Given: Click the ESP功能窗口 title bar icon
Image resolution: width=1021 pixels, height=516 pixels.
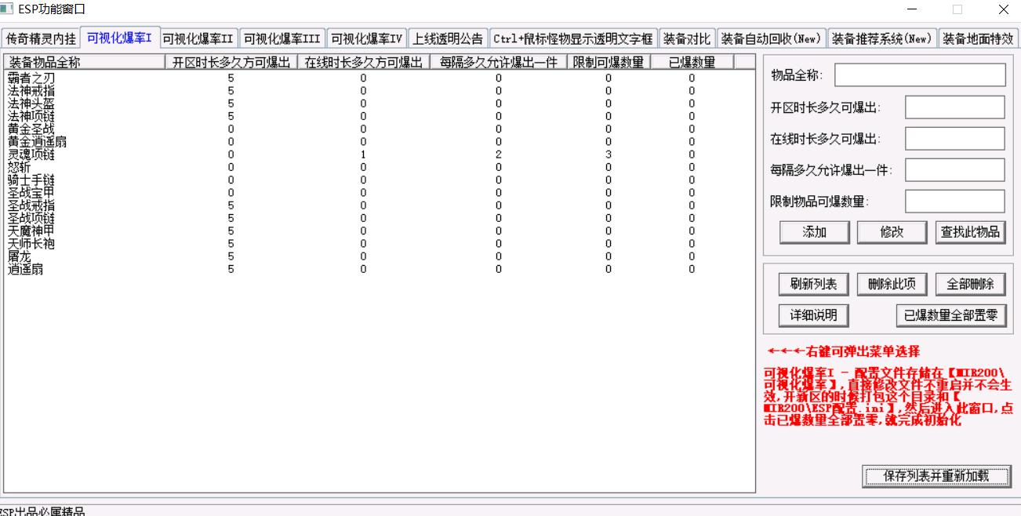Looking at the screenshot, I should pyautogui.click(x=7, y=9).
